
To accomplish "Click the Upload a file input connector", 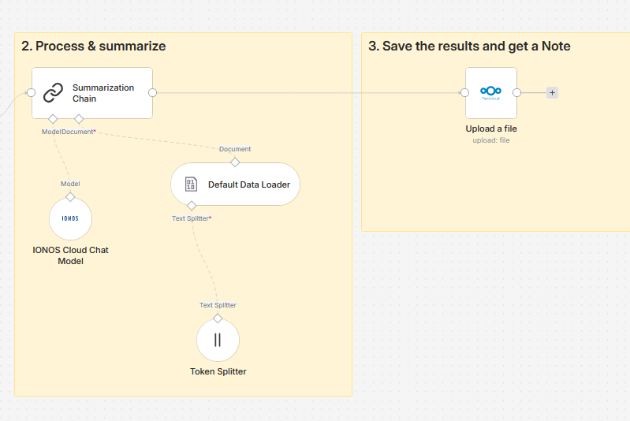I will pyautogui.click(x=465, y=93).
